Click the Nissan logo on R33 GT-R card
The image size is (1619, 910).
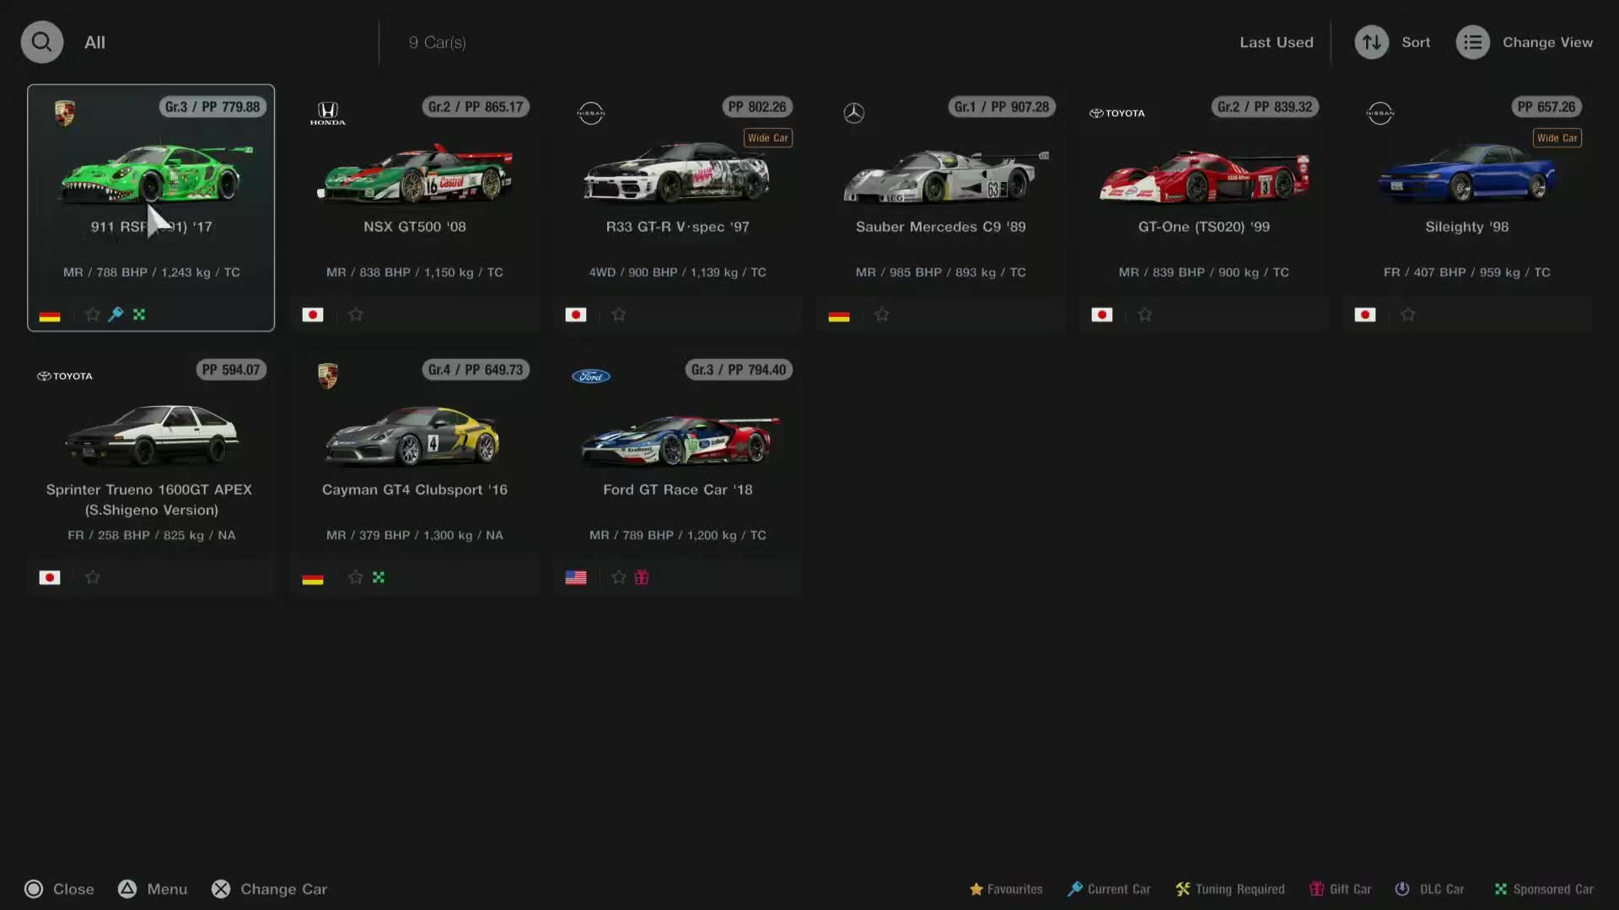[591, 113]
